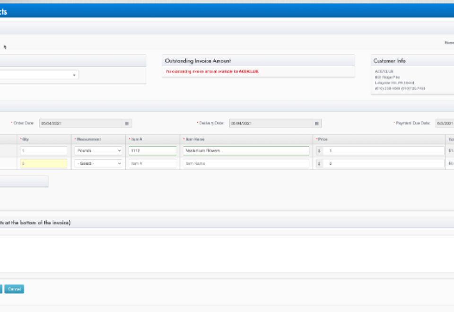This screenshot has width=454, height=312.
Task: Click the customer phone numbers line
Action: (400, 88)
